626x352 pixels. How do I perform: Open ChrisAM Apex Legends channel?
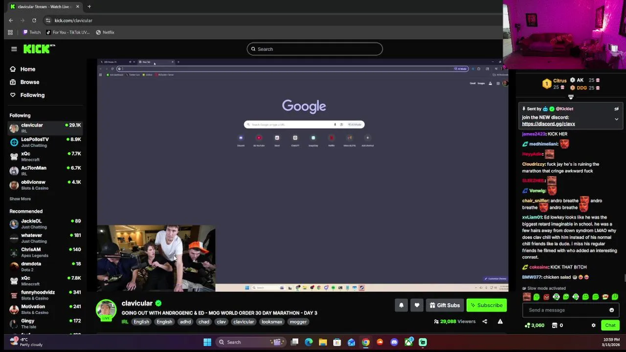pyautogui.click(x=45, y=252)
